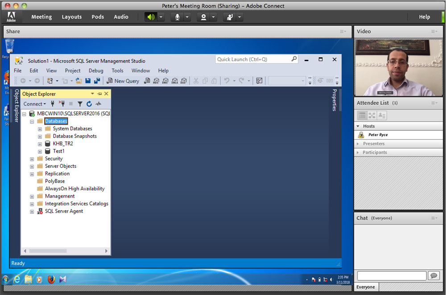Toggle the microphone button in Adobe Connect
The image size is (446, 295).
[x=177, y=17]
